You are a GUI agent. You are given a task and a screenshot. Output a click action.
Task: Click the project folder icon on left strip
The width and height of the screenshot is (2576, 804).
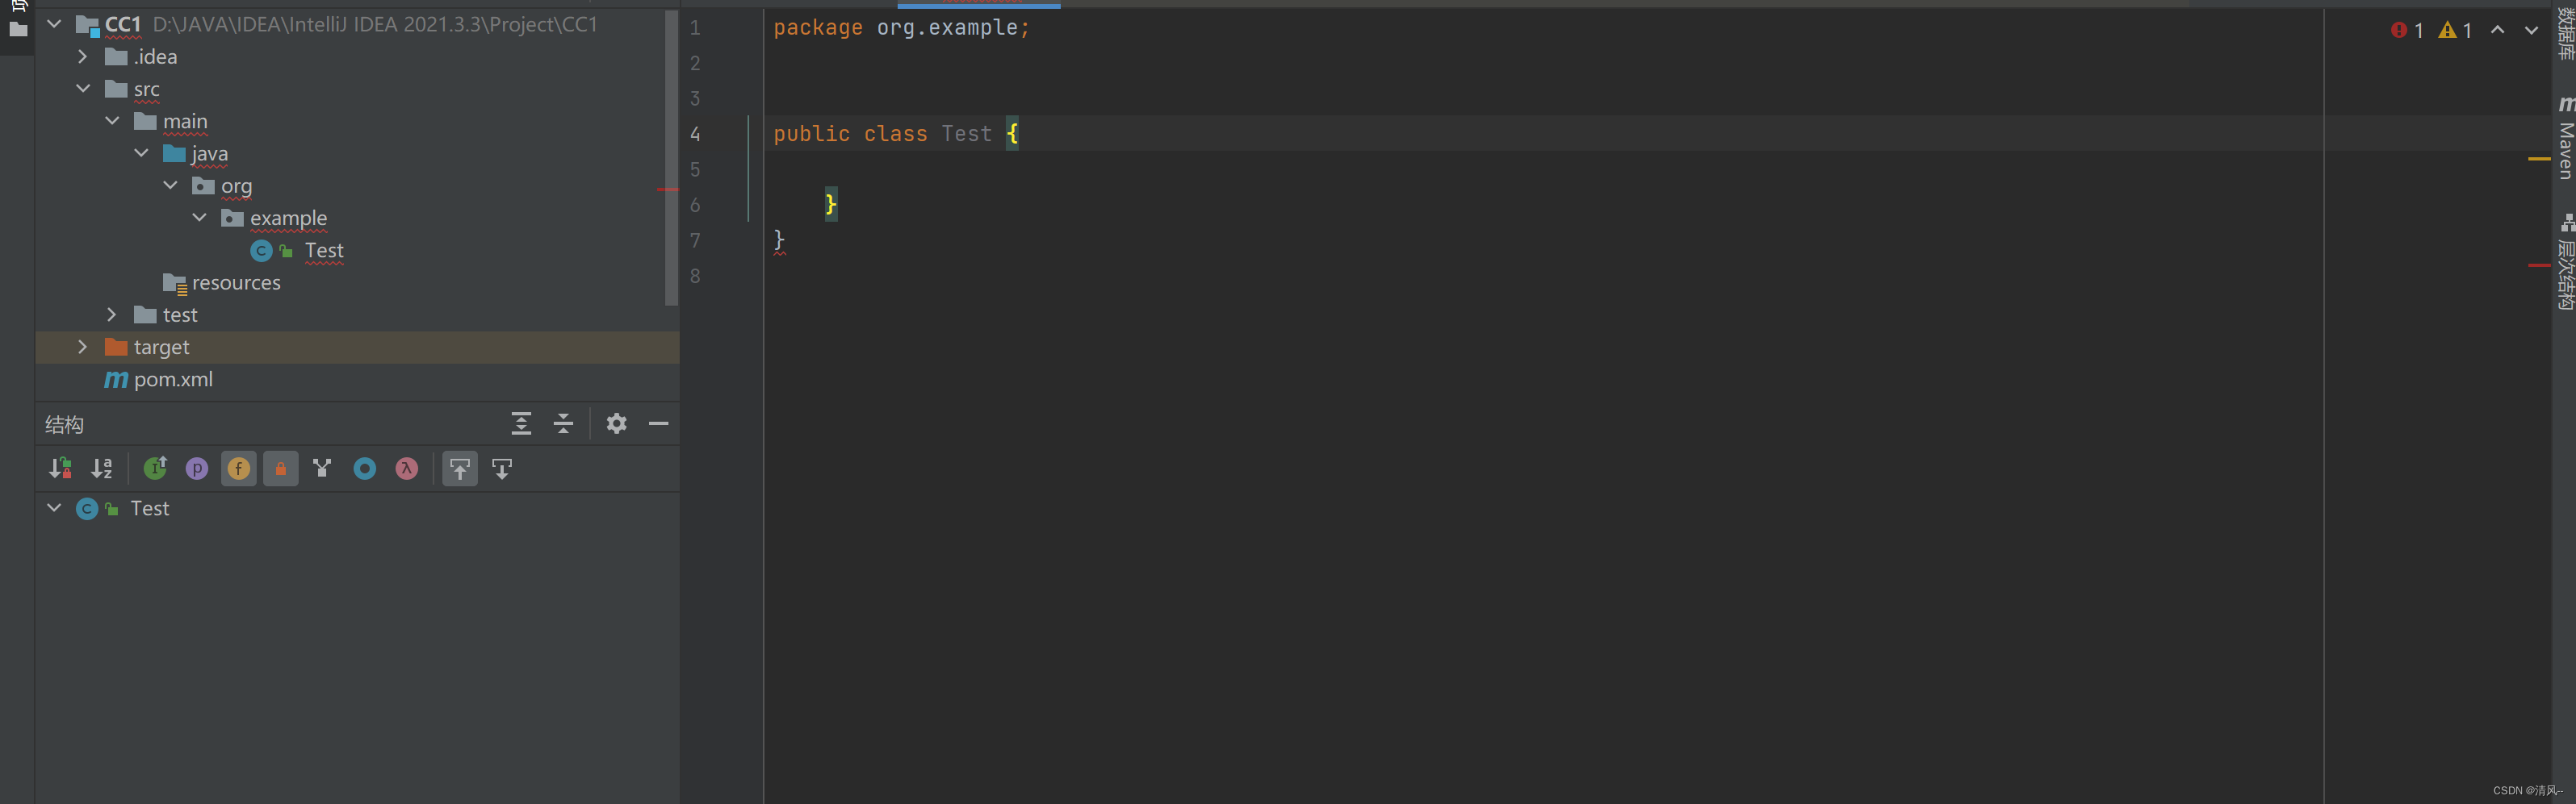(18, 30)
